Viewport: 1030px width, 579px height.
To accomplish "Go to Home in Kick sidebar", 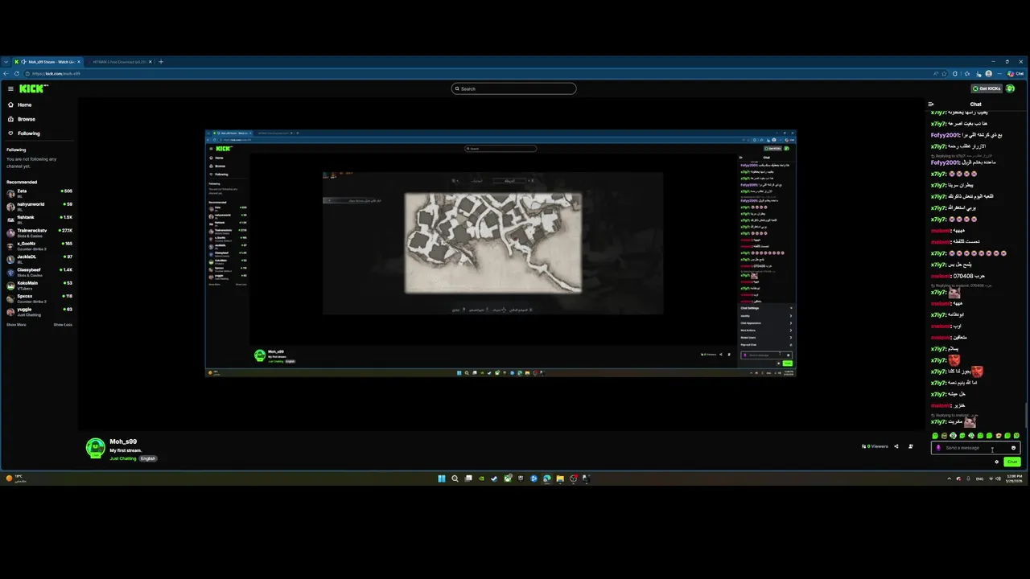I will pyautogui.click(x=20, y=105).
